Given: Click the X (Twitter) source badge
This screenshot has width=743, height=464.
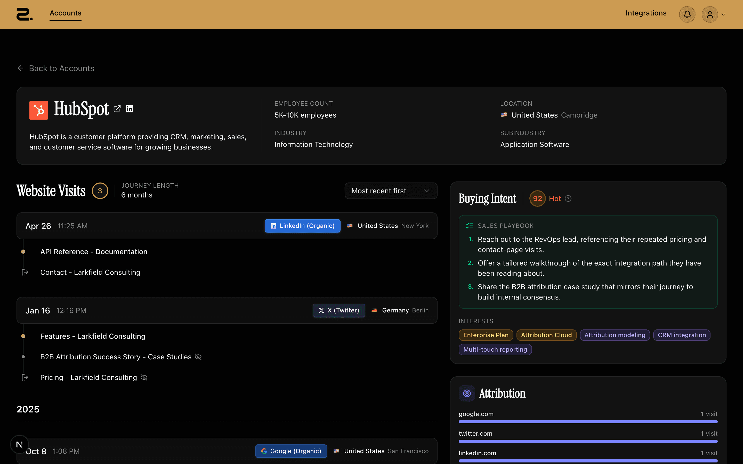Looking at the screenshot, I should click(339, 310).
